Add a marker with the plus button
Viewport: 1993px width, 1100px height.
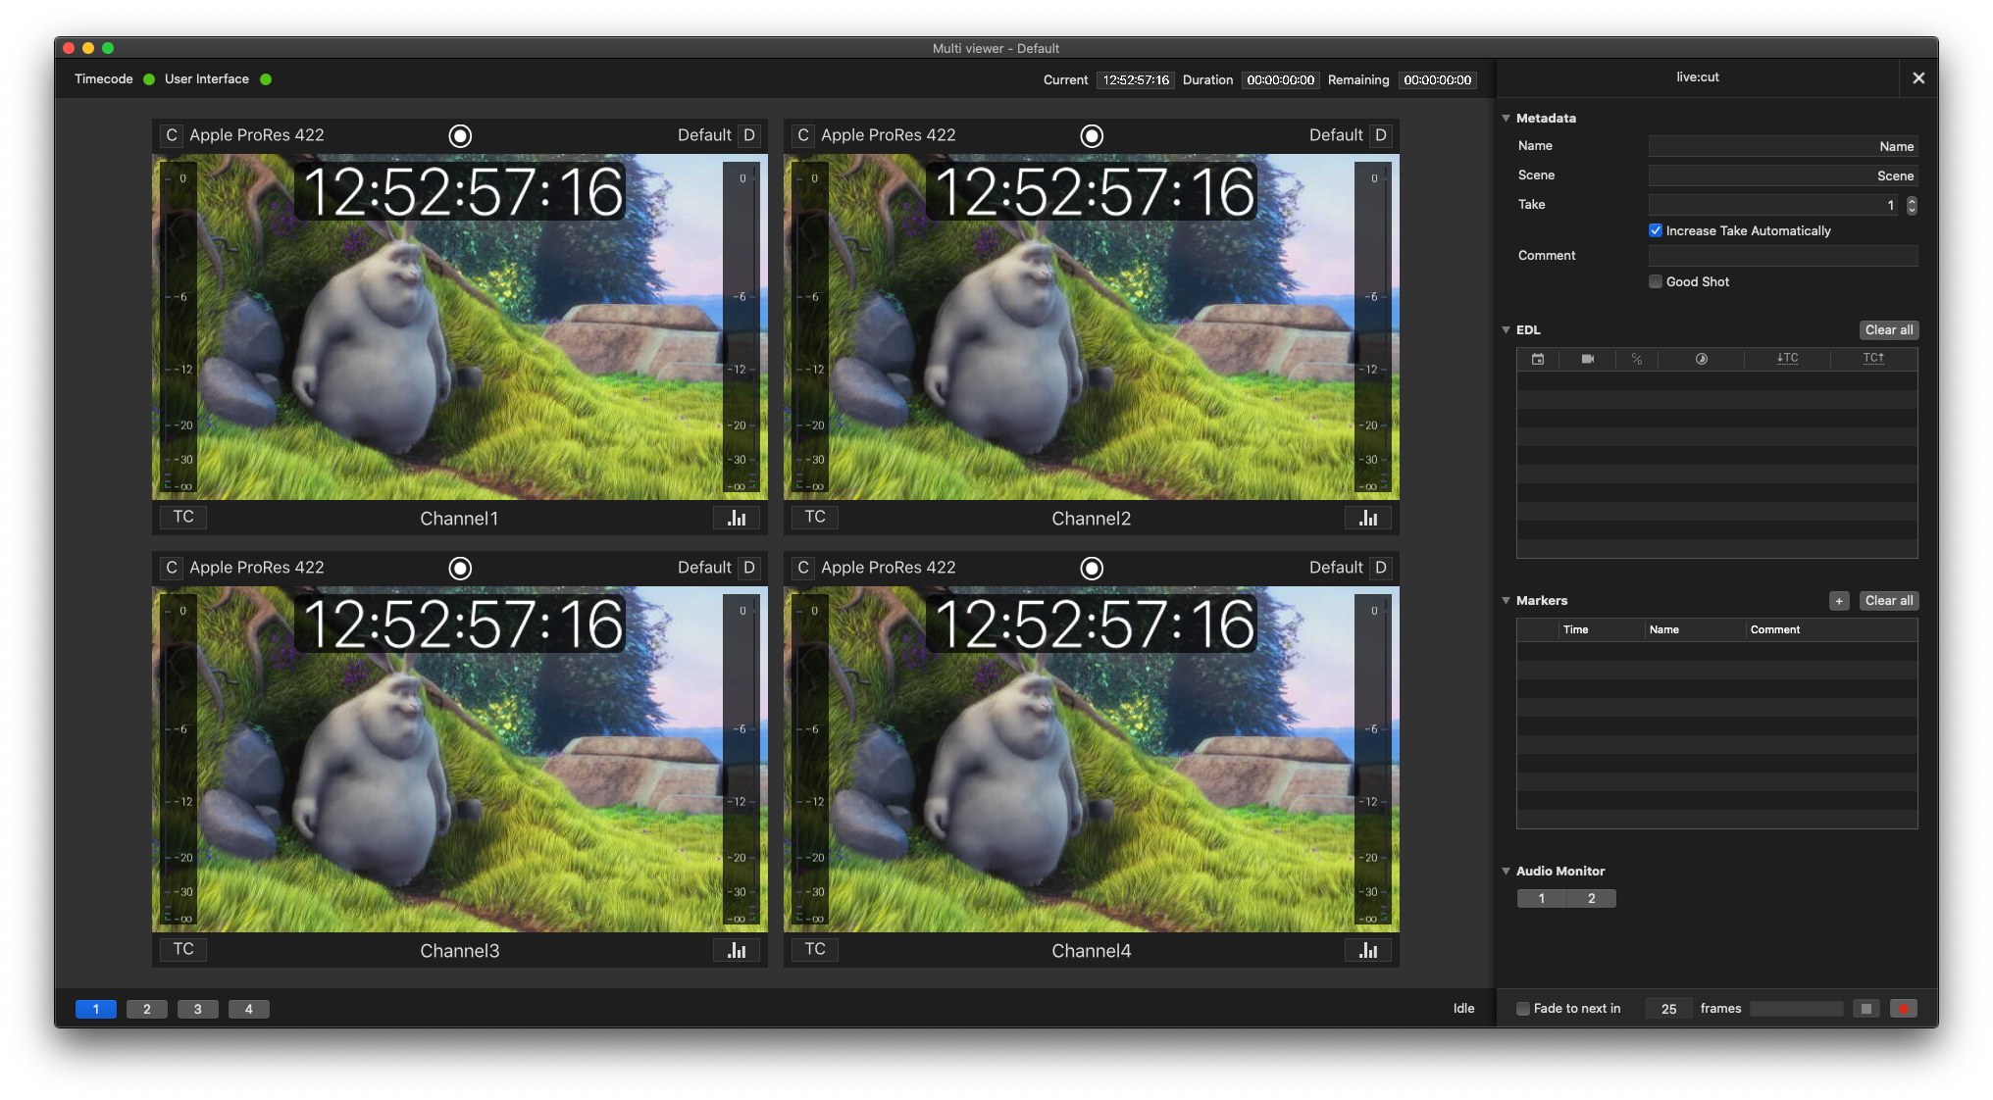(x=1839, y=601)
